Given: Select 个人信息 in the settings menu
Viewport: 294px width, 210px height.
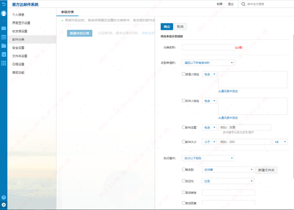Looking at the screenshot, I should pos(18,15).
